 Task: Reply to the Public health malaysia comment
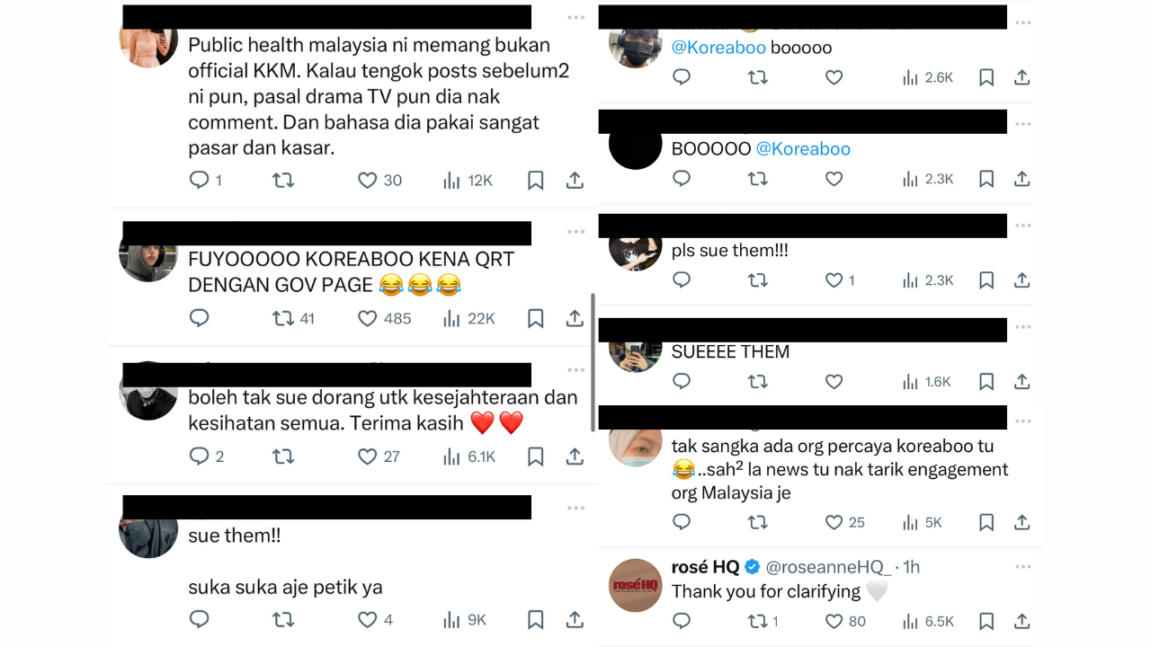coord(206,181)
